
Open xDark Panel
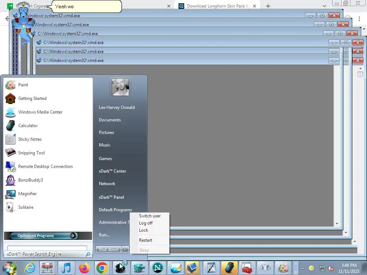[111, 197]
